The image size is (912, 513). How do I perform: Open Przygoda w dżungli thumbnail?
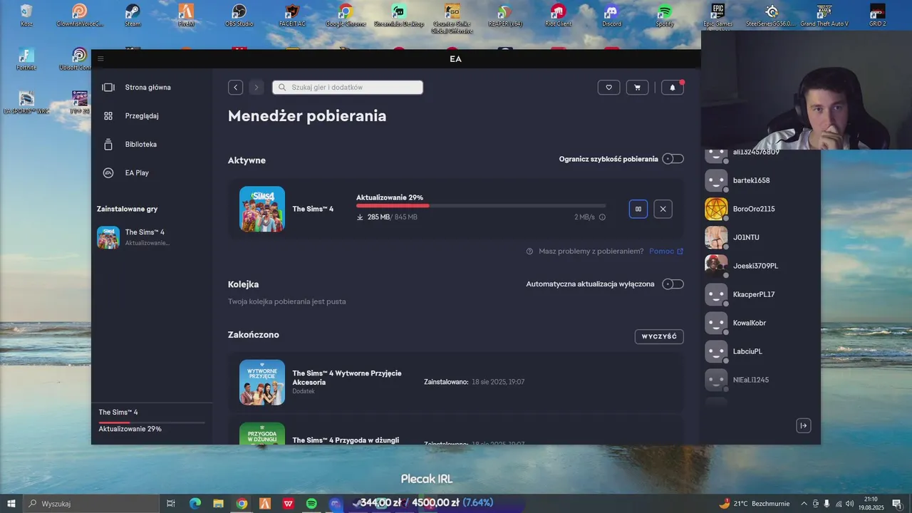tap(262, 433)
